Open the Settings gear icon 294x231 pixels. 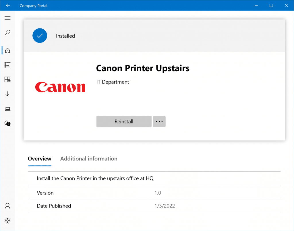8,220
